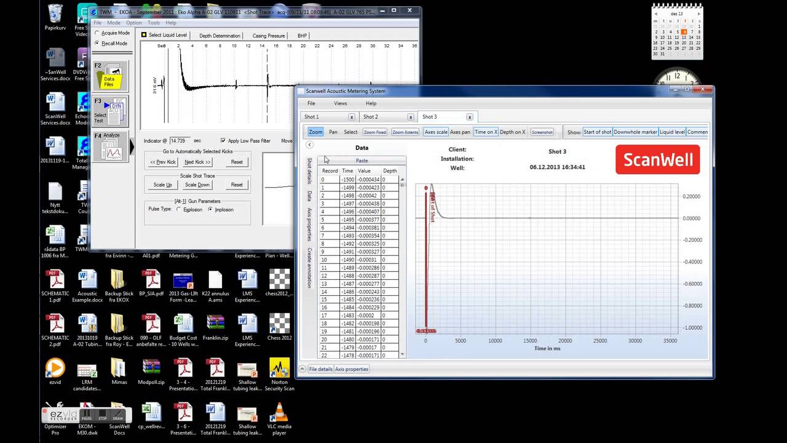The image size is (787, 443).
Task: Toggle the Liquid level display
Action: 672,132
